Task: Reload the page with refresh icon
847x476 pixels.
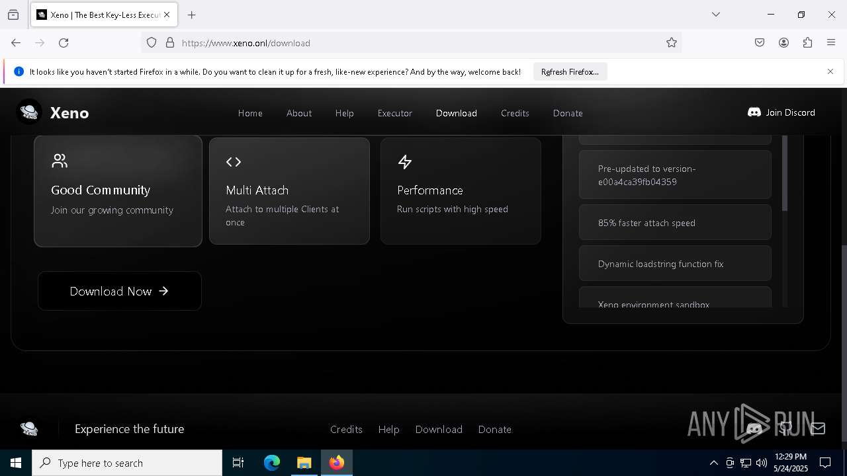Action: pyautogui.click(x=64, y=43)
